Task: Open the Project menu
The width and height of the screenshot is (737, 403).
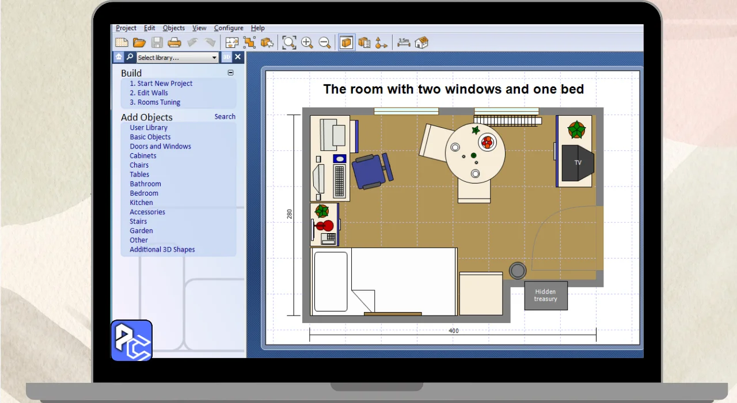Action: tap(126, 28)
